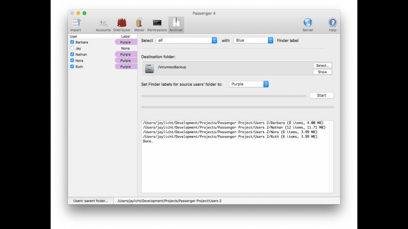Click the upper progress bar beside Start
The height and width of the screenshot is (229, 408).
pos(224,96)
